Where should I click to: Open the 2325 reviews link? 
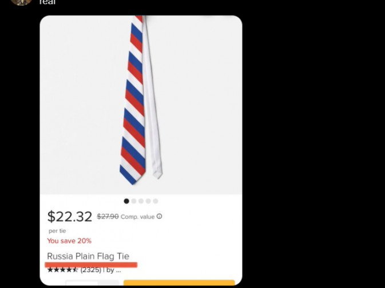pyautogui.click(x=90, y=270)
